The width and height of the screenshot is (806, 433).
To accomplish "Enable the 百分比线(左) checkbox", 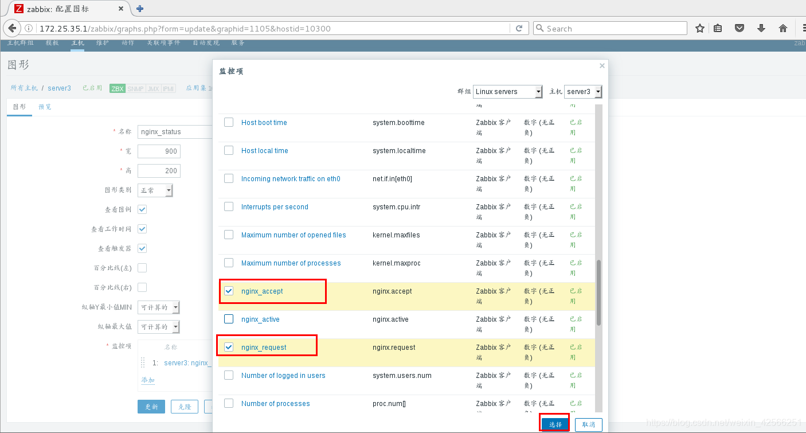I will coord(142,268).
